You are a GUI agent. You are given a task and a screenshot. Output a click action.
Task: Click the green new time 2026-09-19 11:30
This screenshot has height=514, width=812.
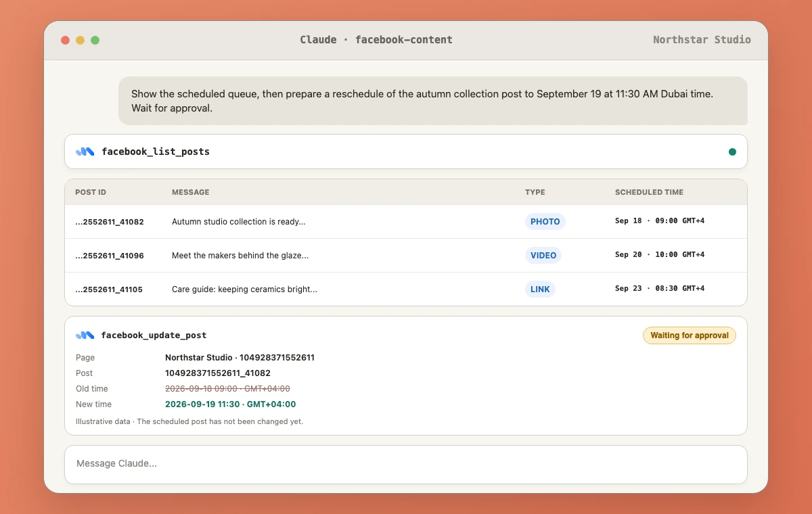coord(230,404)
